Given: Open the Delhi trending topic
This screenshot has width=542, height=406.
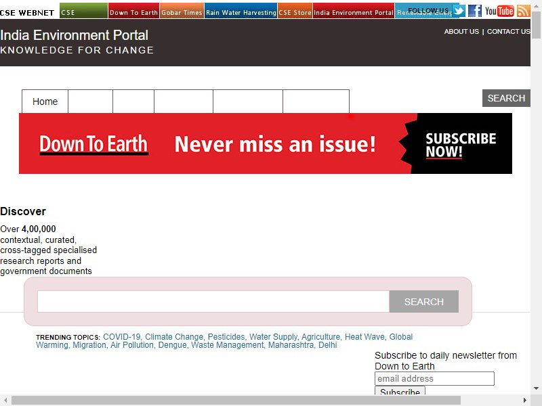Looking at the screenshot, I should tap(327, 345).
